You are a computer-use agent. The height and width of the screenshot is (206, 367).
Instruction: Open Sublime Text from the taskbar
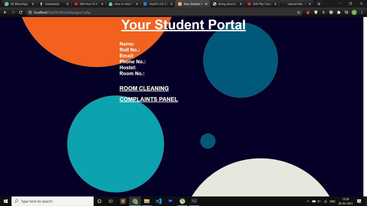coord(123,201)
